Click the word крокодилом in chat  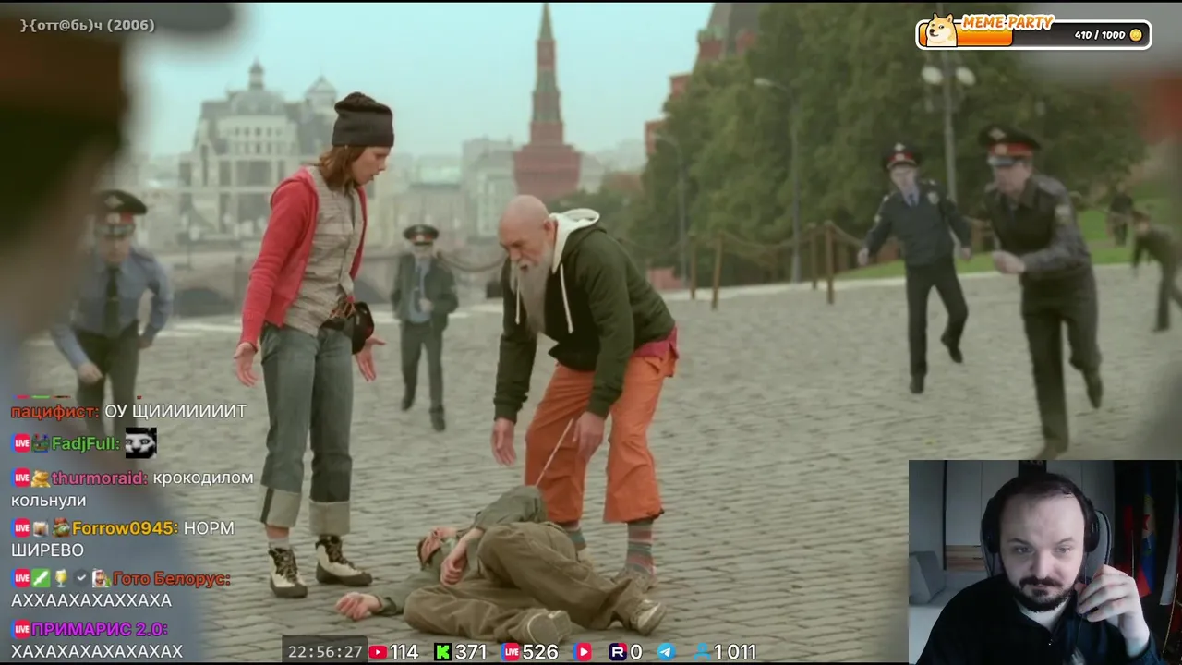[x=203, y=478]
